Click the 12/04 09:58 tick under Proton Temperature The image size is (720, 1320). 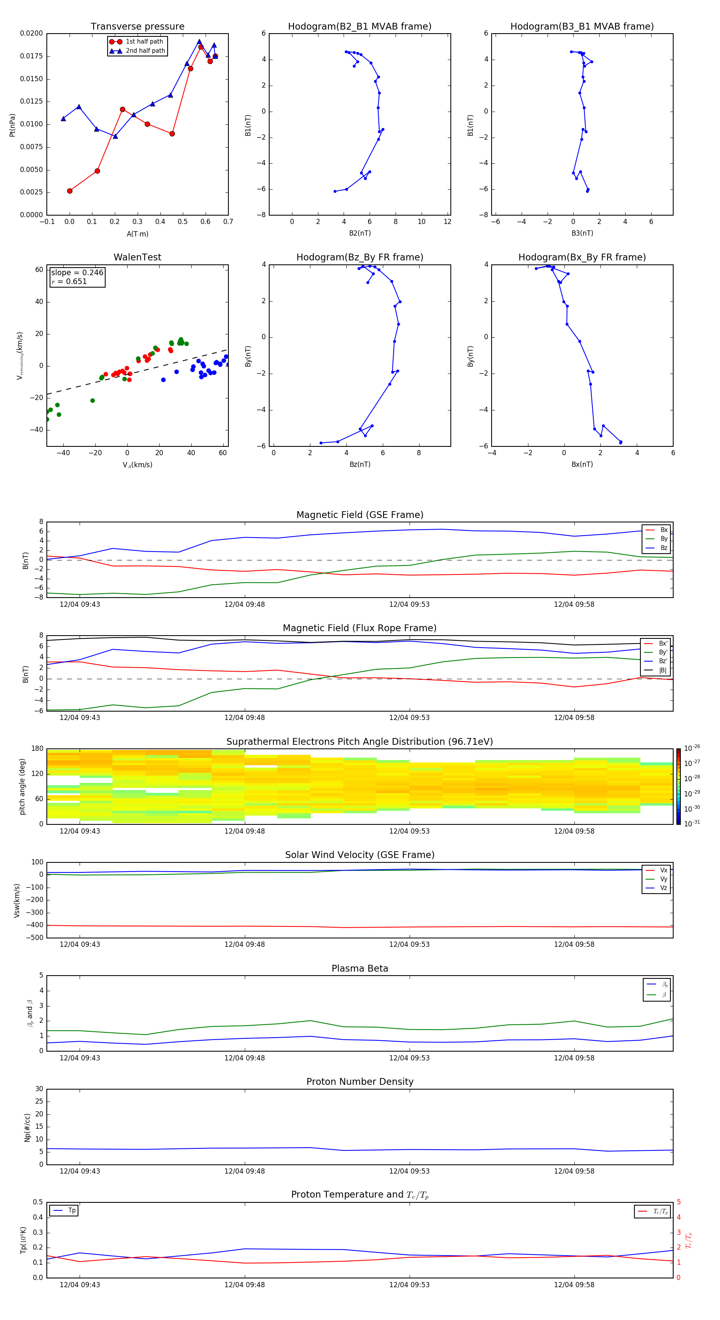[x=574, y=1285]
